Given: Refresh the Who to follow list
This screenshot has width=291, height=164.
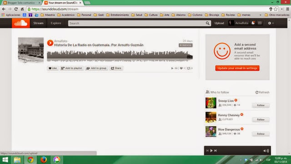Looking at the screenshot, I should tap(262, 92).
